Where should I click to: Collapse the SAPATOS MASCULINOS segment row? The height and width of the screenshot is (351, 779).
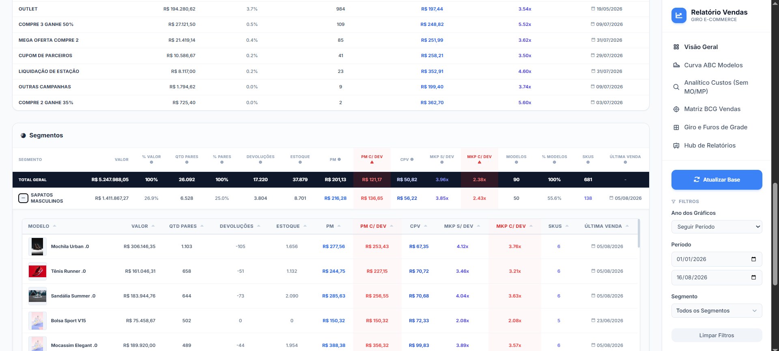[23, 198]
